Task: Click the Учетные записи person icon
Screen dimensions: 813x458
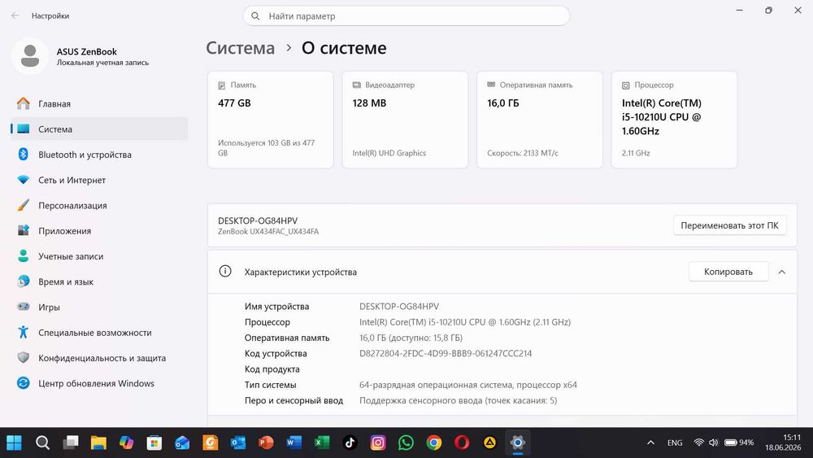Action: click(x=24, y=255)
